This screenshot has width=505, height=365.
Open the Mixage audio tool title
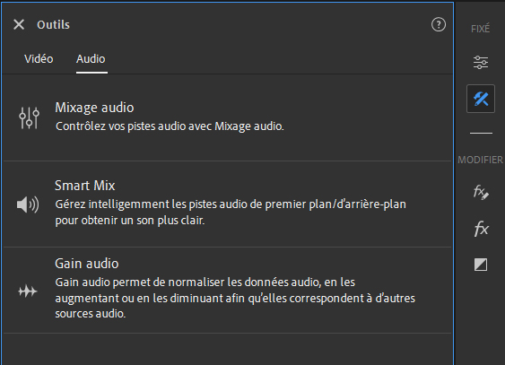[94, 108]
